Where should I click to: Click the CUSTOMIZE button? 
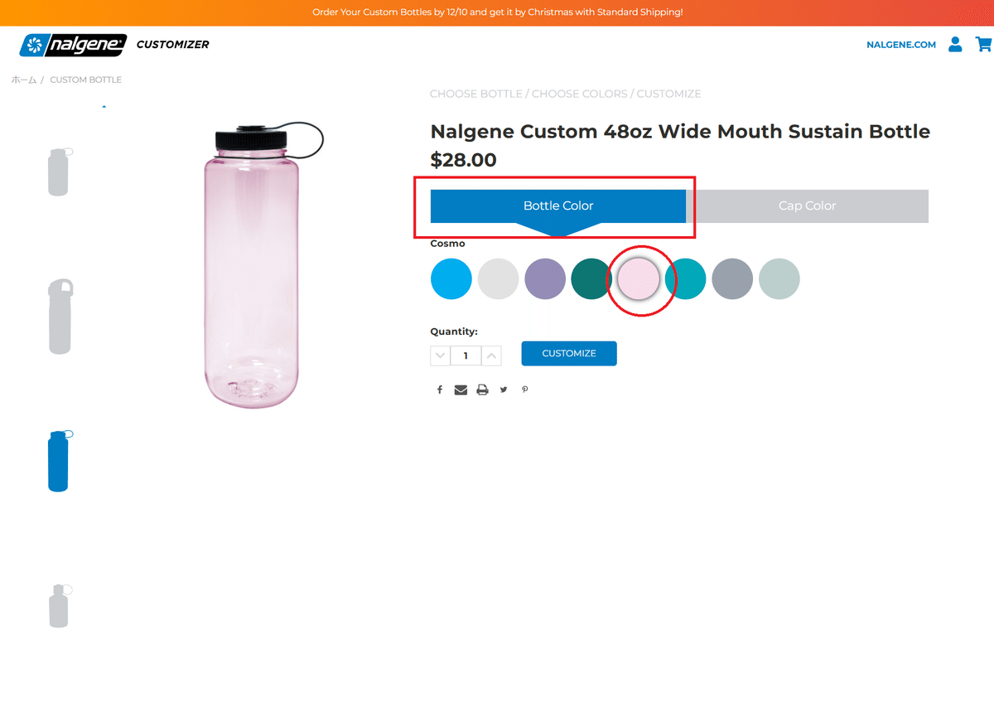point(569,354)
